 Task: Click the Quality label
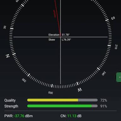coord(10,100)
